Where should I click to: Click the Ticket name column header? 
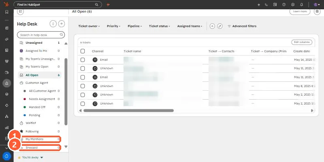point(132,51)
